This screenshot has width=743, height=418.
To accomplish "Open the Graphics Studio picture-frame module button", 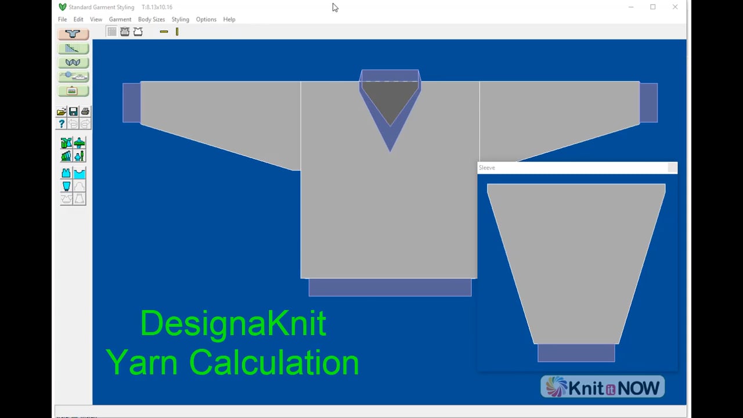I will click(x=73, y=91).
